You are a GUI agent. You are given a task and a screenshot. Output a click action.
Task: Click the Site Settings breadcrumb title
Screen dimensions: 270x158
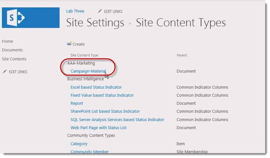pyautogui.click(x=95, y=23)
